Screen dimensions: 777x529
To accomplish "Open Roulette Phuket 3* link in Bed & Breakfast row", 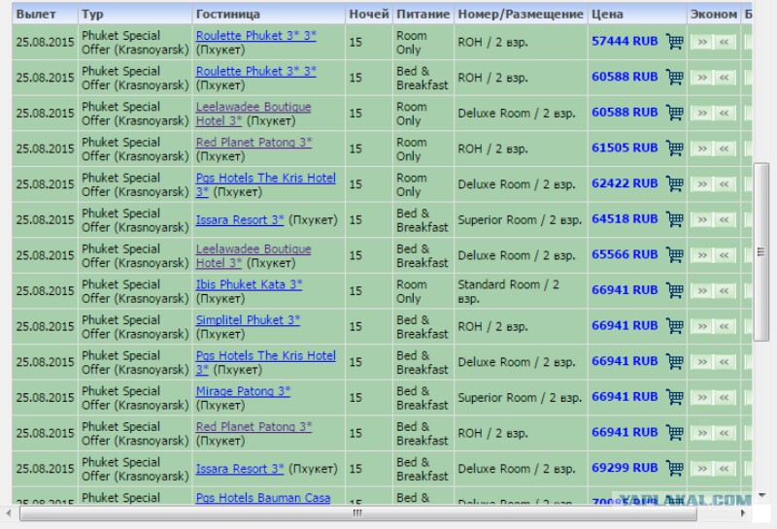I will [255, 71].
